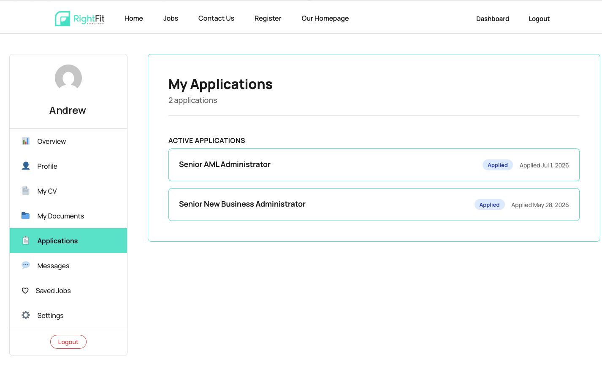The image size is (602, 369).
Task: Open Dashboard in top bar
Action: pos(493,19)
